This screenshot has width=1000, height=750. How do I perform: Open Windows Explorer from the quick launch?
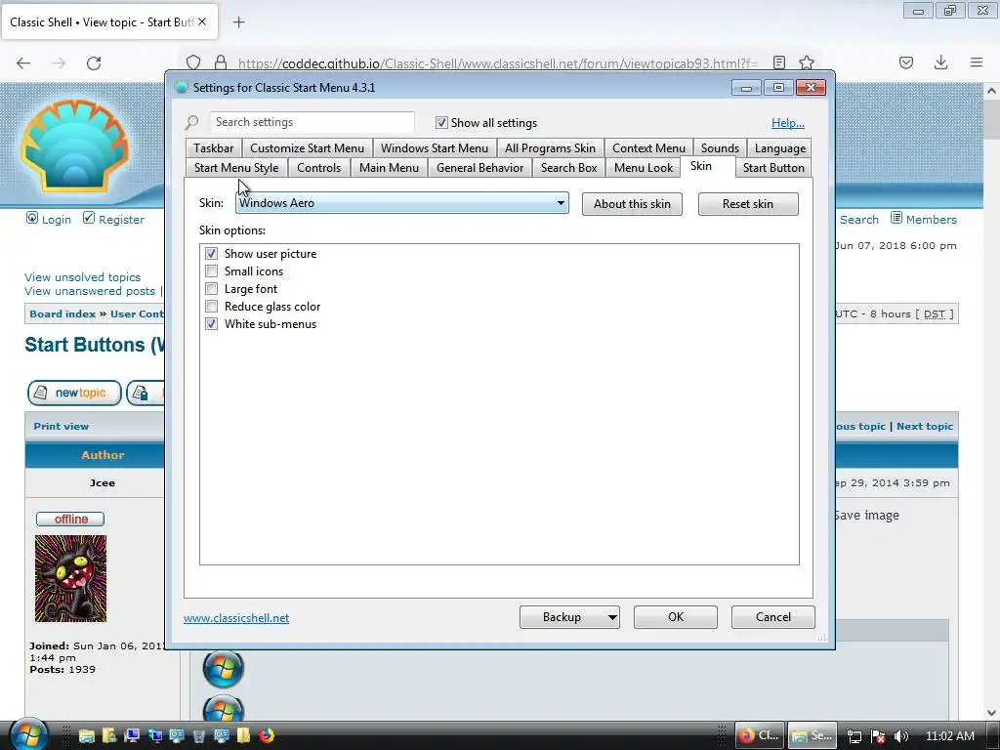[x=86, y=735]
